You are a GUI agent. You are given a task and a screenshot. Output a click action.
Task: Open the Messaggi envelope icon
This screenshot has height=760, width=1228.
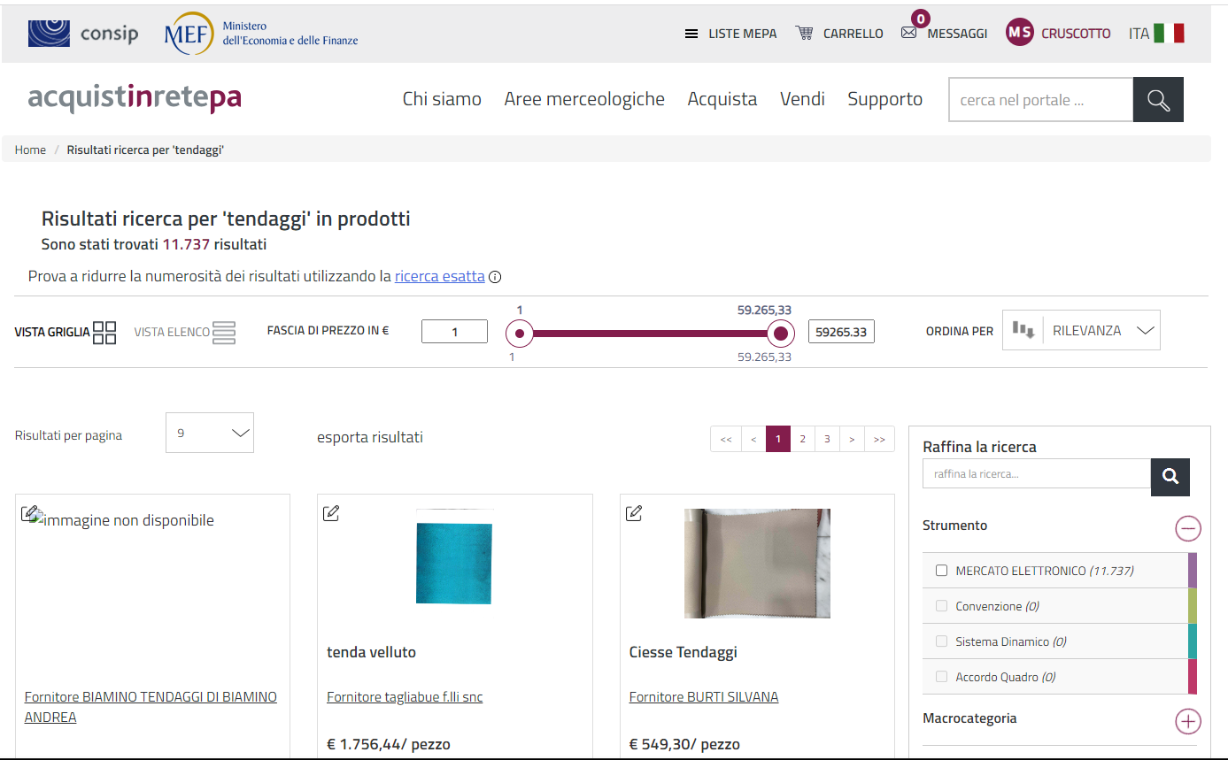pyautogui.click(x=908, y=33)
